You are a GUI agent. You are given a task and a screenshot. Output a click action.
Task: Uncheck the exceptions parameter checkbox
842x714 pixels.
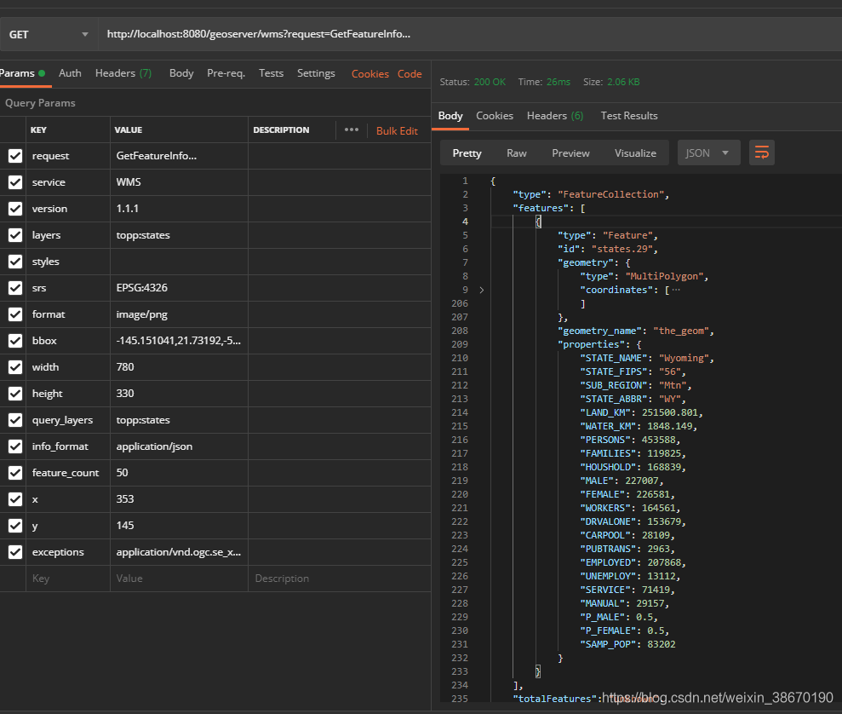coord(15,552)
